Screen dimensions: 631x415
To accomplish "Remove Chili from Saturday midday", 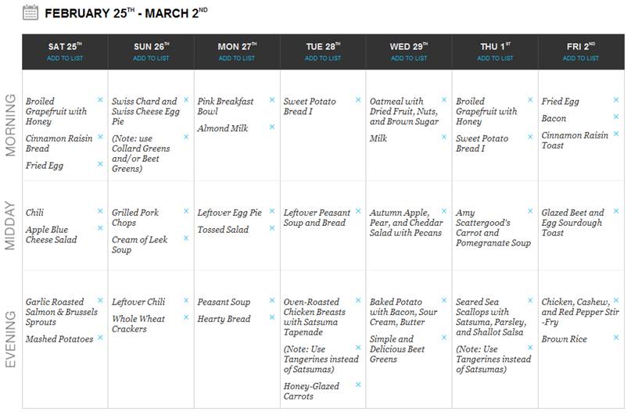I will (x=100, y=211).
